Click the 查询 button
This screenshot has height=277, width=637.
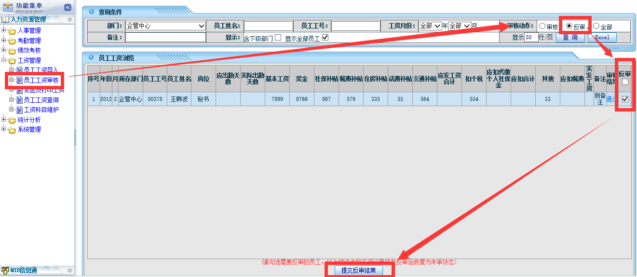pos(570,37)
